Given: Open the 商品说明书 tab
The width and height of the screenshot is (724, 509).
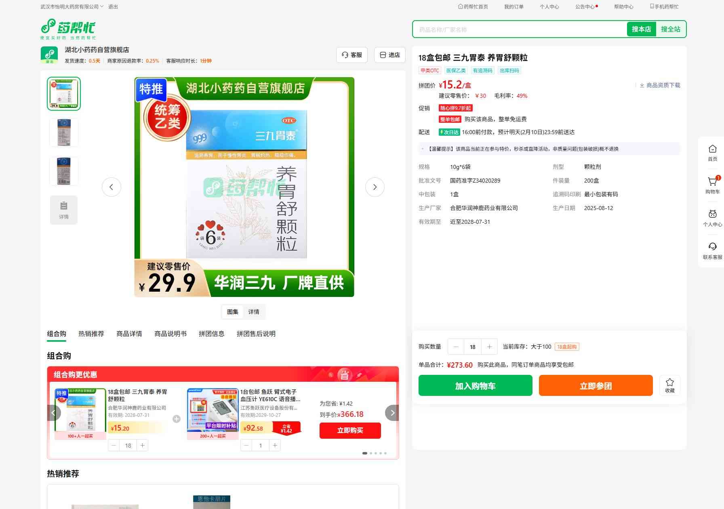Looking at the screenshot, I should pos(170,334).
